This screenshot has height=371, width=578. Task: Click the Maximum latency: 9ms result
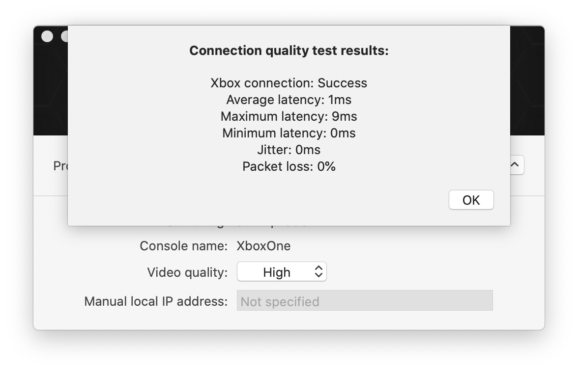289,116
